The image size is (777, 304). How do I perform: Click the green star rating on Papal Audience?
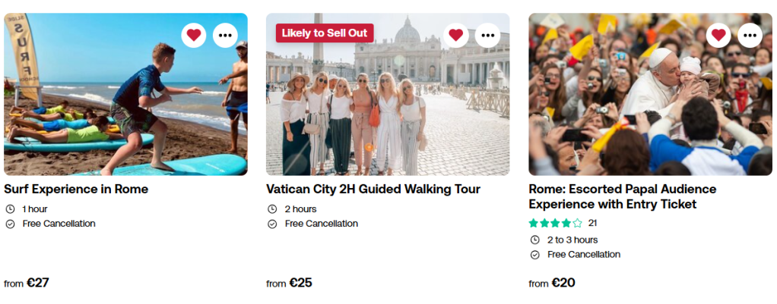(555, 223)
